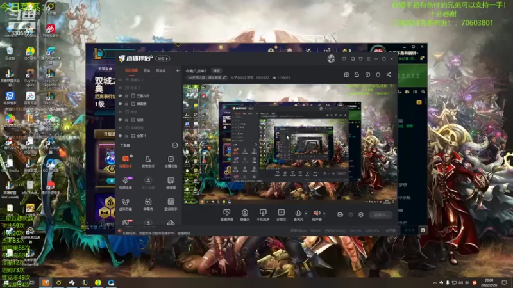Toggle visibility of the 战绩 layer

click(x=120, y=120)
